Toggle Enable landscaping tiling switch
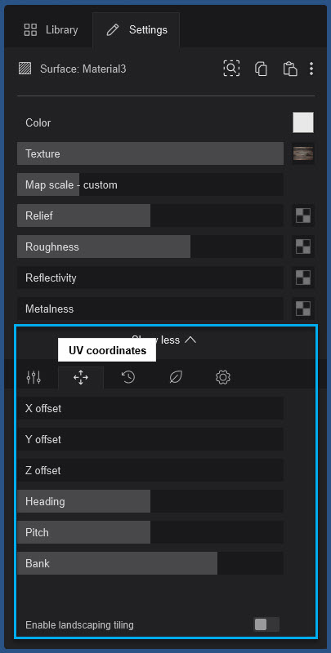Image resolution: width=331 pixels, height=653 pixels. coord(266,624)
